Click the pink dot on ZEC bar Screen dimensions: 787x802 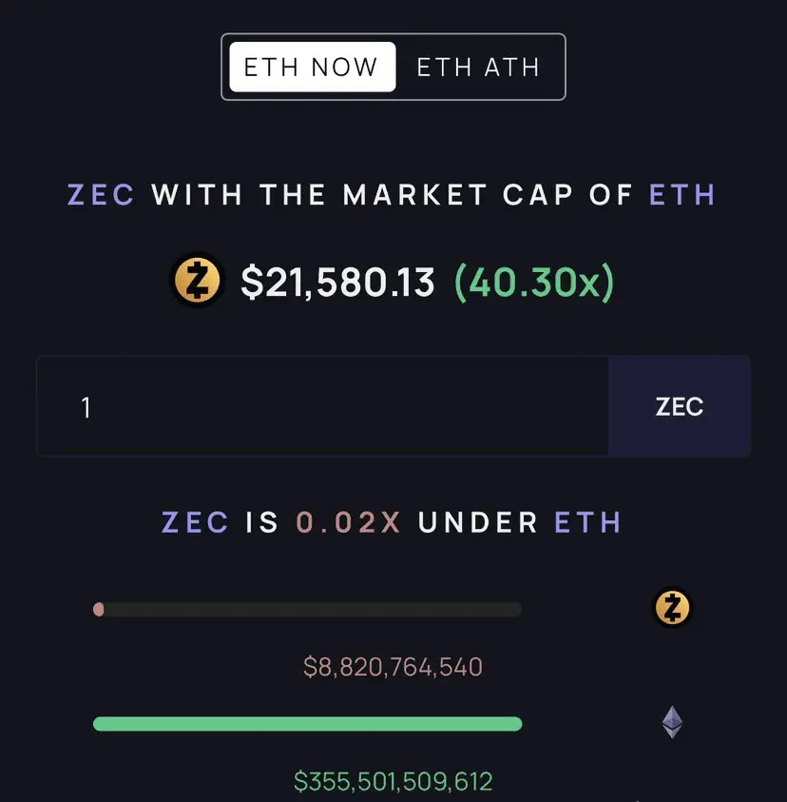99,609
